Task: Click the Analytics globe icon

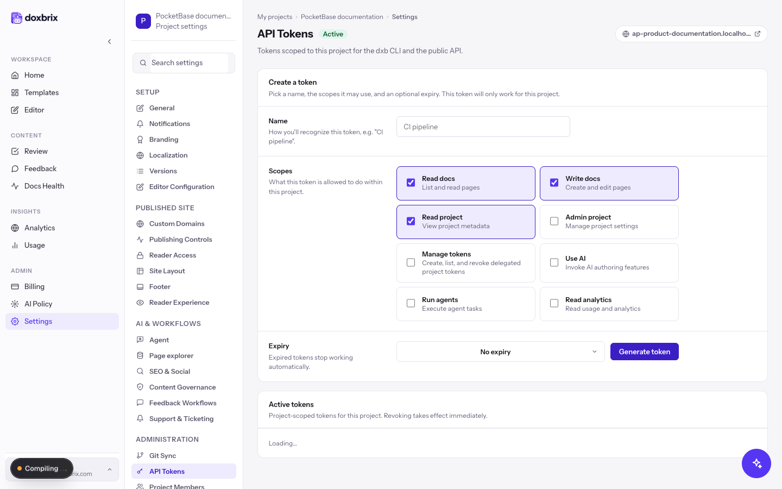Action: pos(15,228)
